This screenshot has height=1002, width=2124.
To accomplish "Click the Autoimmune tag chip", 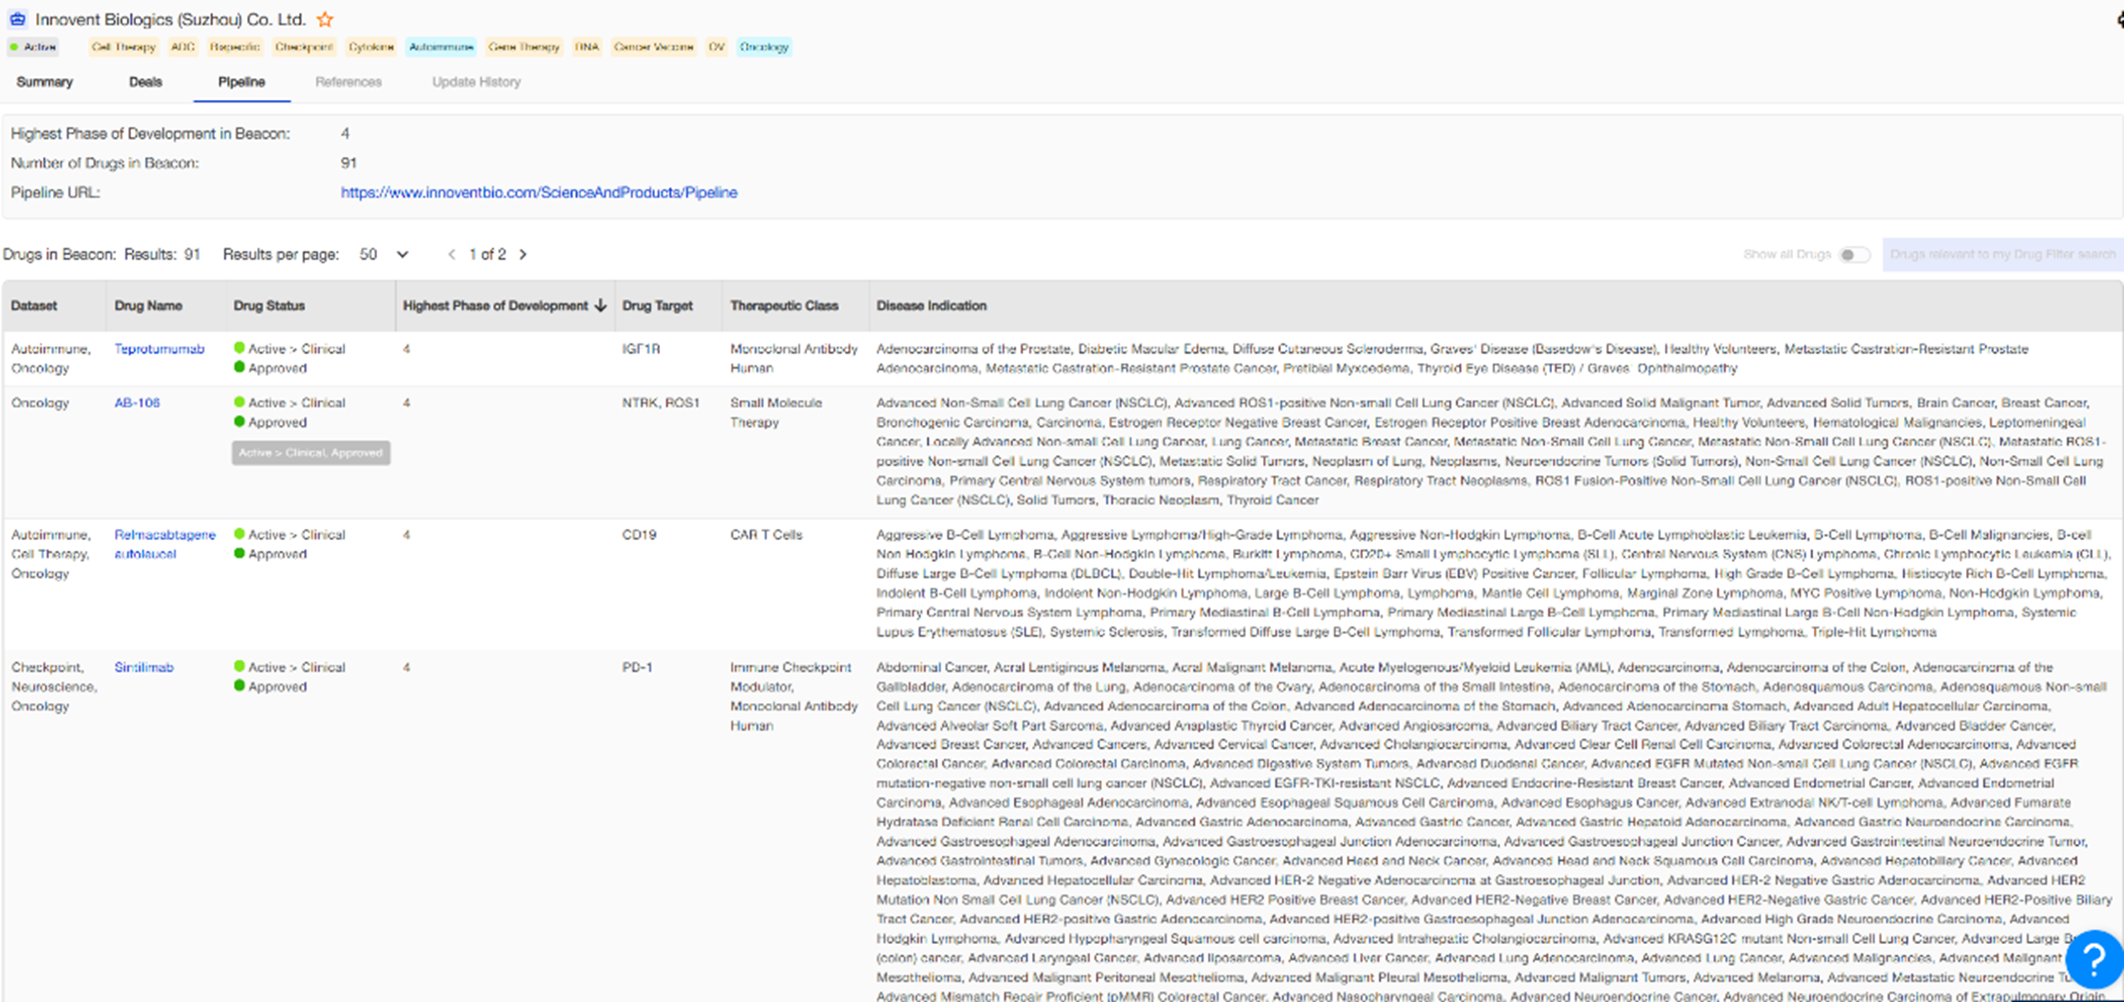I will pos(441,47).
